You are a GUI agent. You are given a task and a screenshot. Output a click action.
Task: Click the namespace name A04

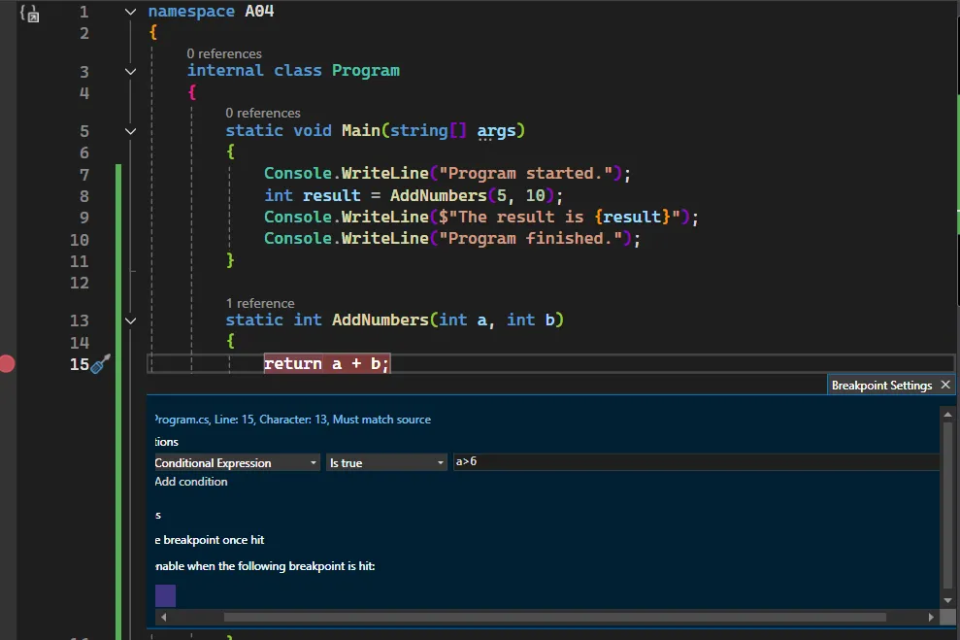coord(259,11)
